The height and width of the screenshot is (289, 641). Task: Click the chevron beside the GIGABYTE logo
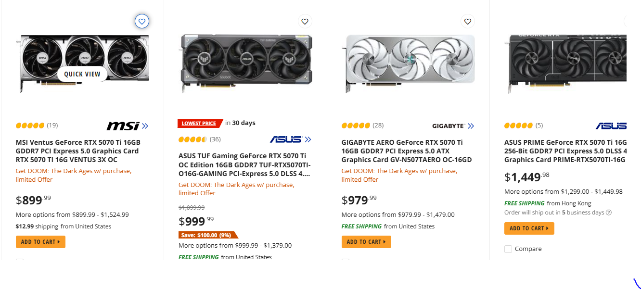pos(471,126)
